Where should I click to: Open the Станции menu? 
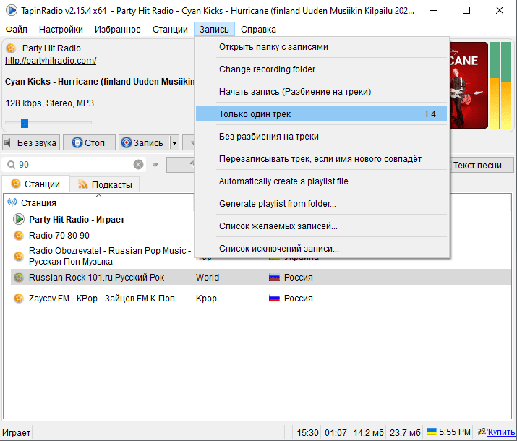click(x=170, y=30)
